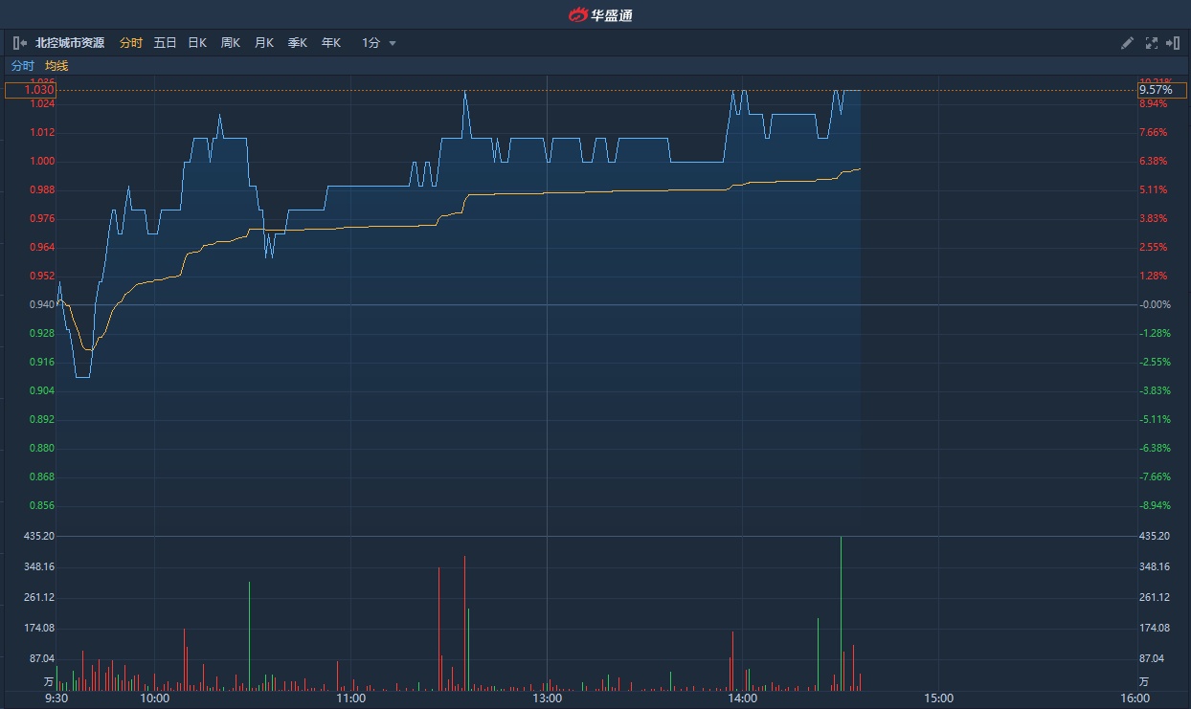The image size is (1191, 709).
Task: Collapse the right panel with arrow icon
Action: coord(1172,43)
